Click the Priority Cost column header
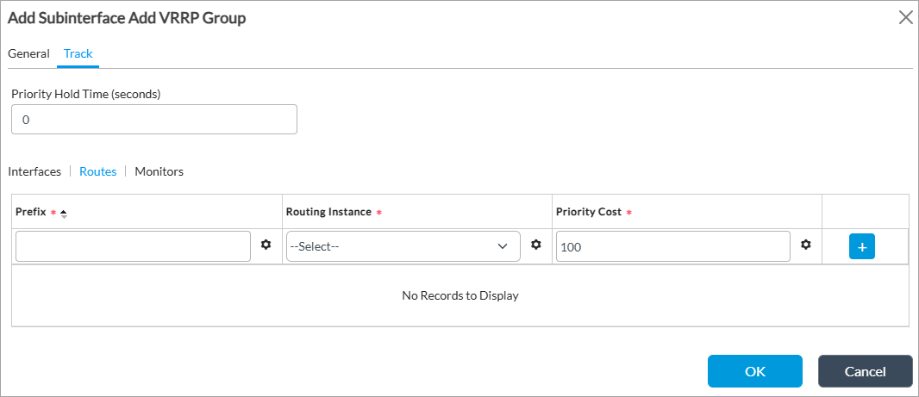 point(588,212)
